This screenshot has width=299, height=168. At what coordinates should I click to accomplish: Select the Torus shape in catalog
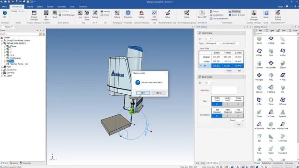(271, 101)
